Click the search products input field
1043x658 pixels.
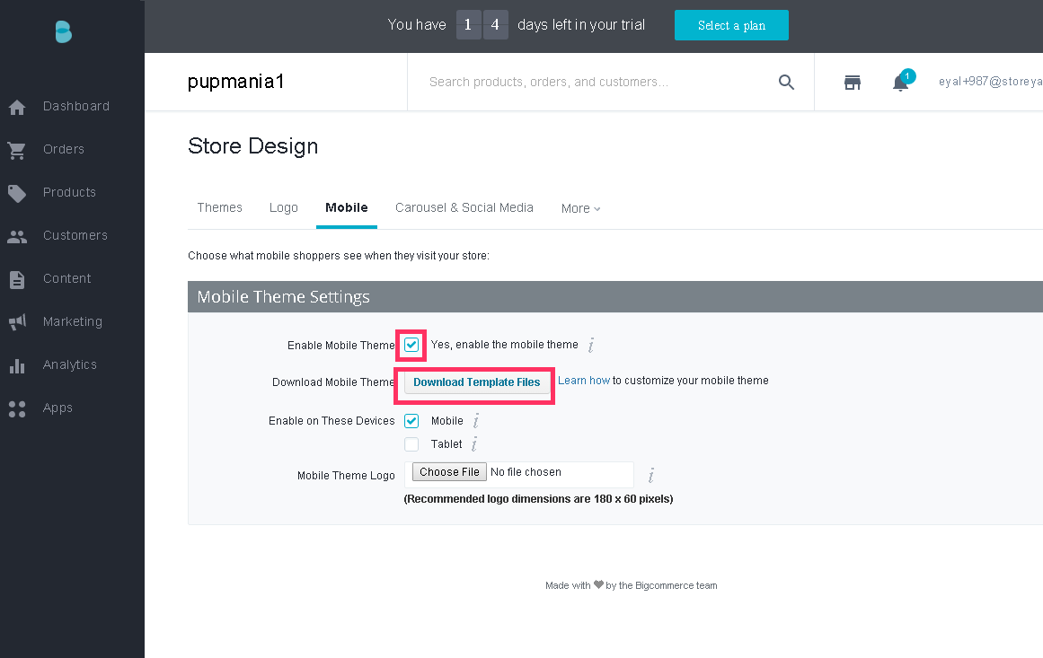click(593, 83)
